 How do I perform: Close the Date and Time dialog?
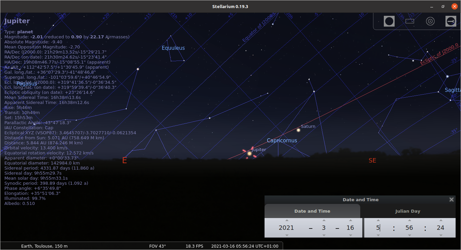click(x=452, y=200)
